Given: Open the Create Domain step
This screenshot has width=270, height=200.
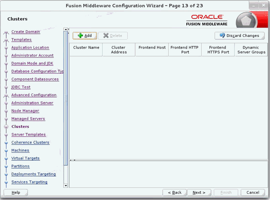Looking at the screenshot, I should coord(26,32).
